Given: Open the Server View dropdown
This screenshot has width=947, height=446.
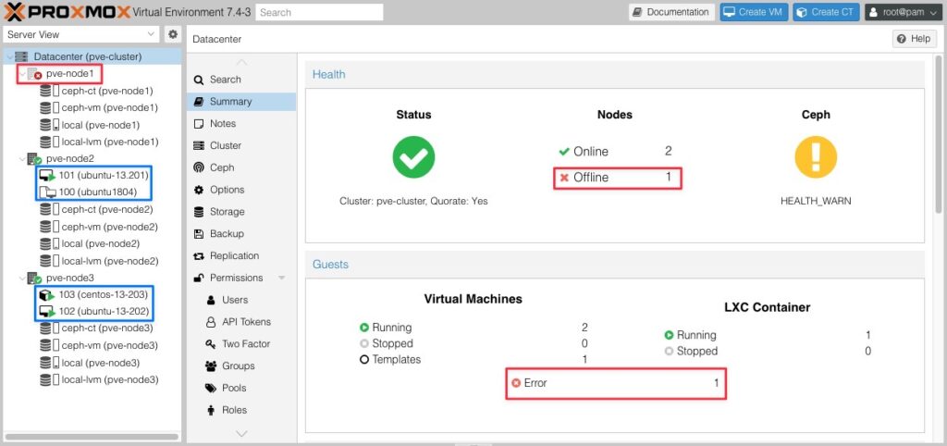Looking at the screenshot, I should point(81,34).
